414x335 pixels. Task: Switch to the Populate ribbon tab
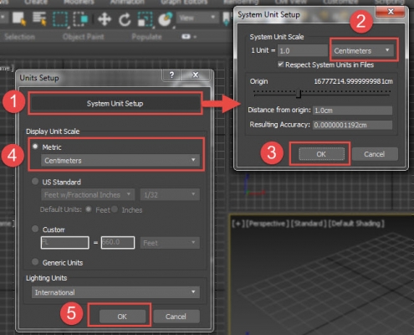146,37
